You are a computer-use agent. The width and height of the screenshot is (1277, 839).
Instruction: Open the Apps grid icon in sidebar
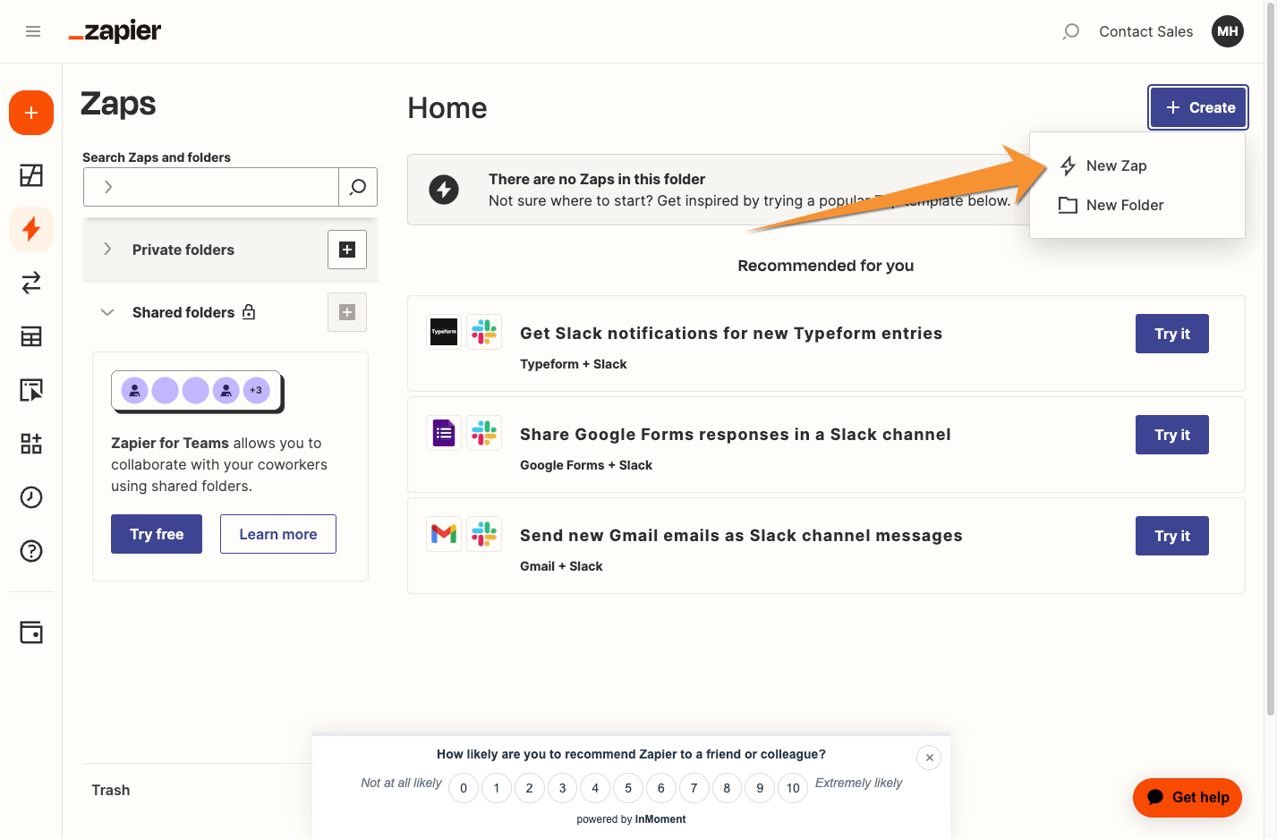point(31,444)
